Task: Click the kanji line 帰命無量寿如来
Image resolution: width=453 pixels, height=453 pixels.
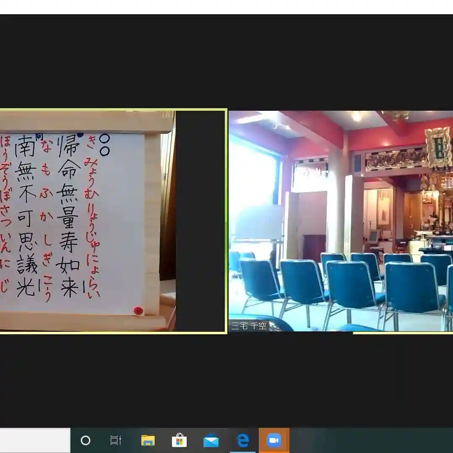Action: click(69, 216)
